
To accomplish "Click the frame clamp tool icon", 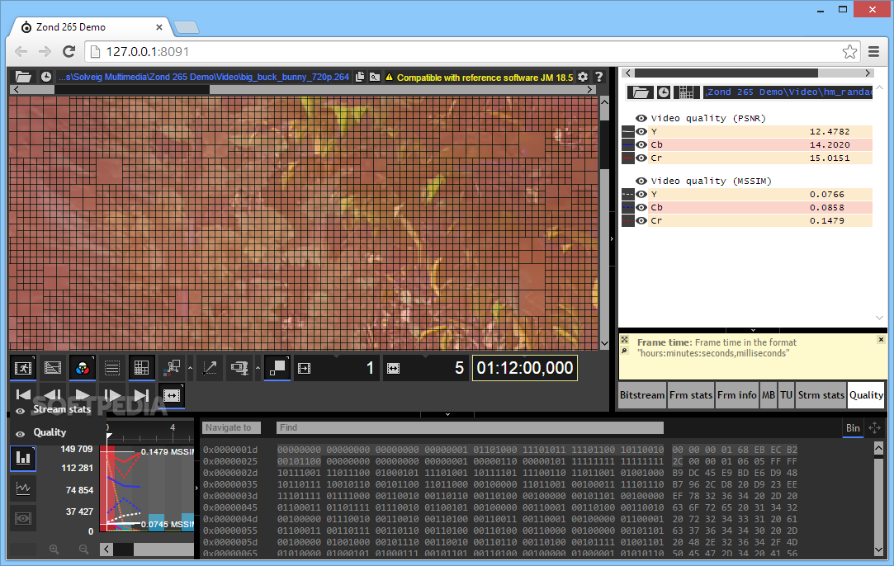I will pos(239,368).
